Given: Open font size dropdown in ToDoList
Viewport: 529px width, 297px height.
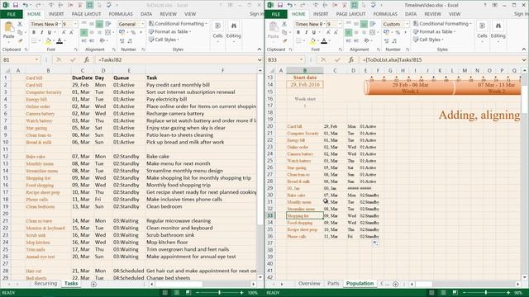Looking at the screenshot, I should pos(75,24).
